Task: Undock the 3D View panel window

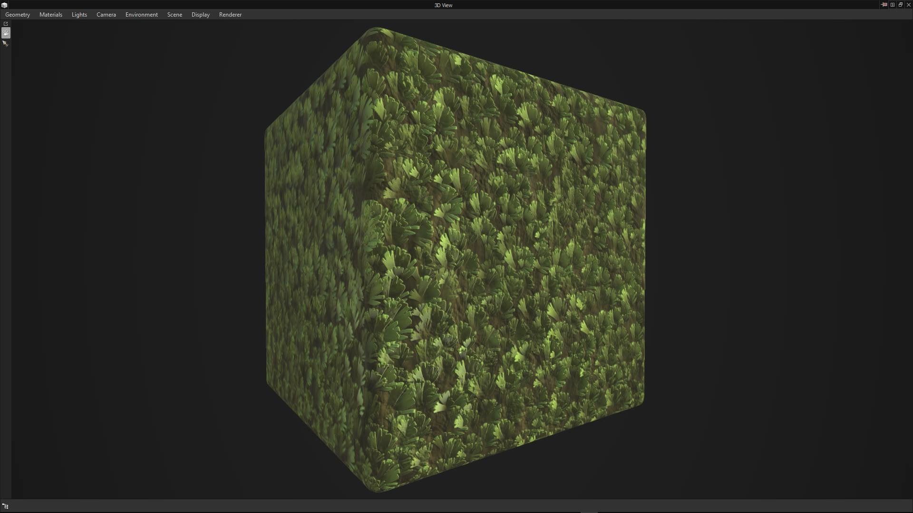Action: coord(901,5)
